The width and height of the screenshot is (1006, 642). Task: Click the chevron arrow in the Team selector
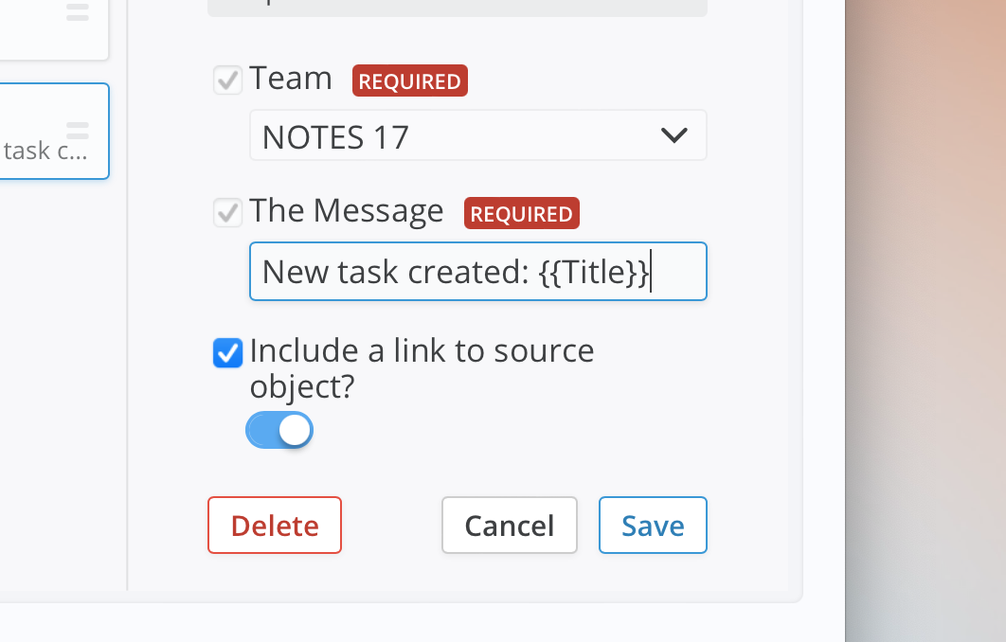(x=674, y=135)
